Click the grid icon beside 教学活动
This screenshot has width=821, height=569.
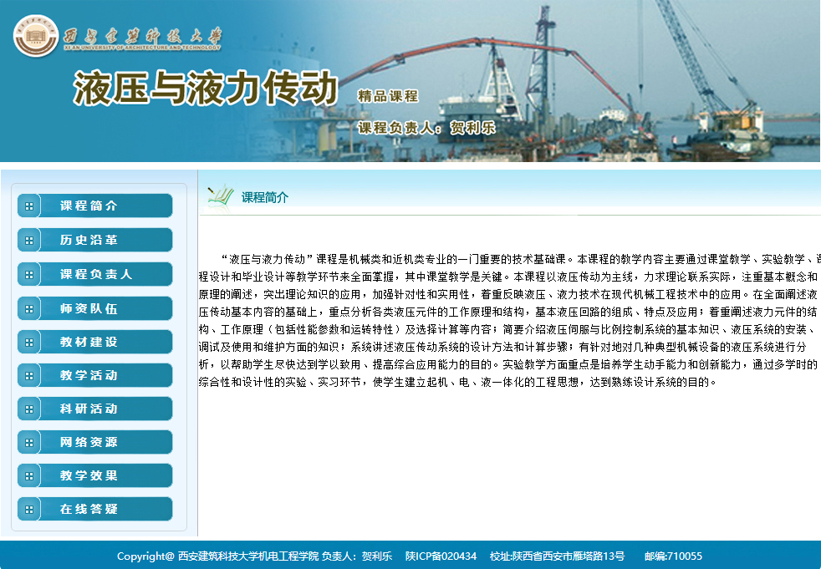pyautogui.click(x=29, y=376)
